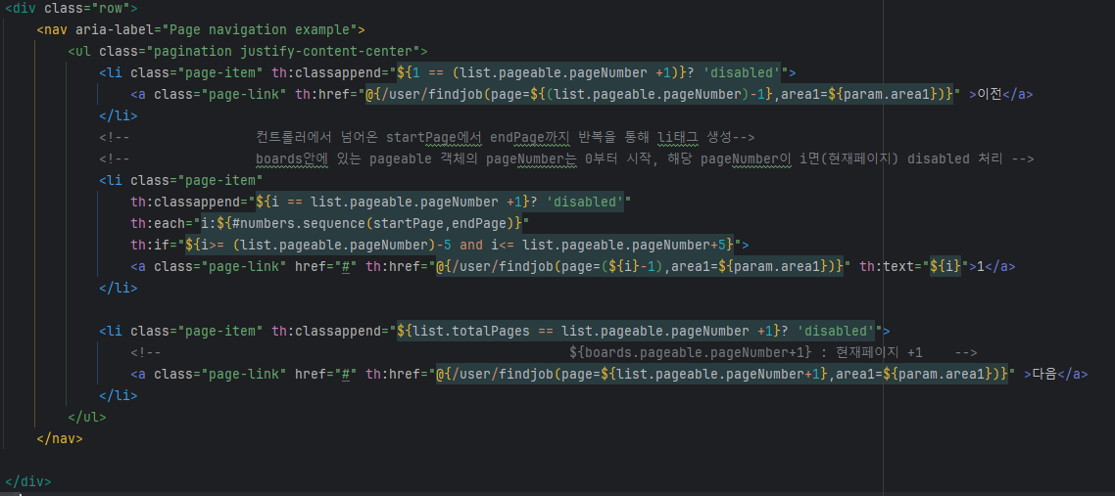Click the opening div class="row" tag

[72, 9]
